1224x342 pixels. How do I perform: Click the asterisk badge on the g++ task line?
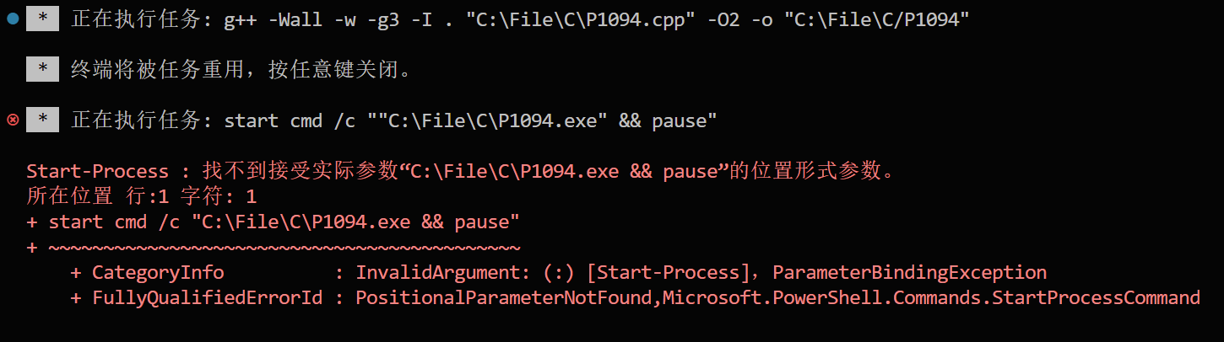point(42,19)
